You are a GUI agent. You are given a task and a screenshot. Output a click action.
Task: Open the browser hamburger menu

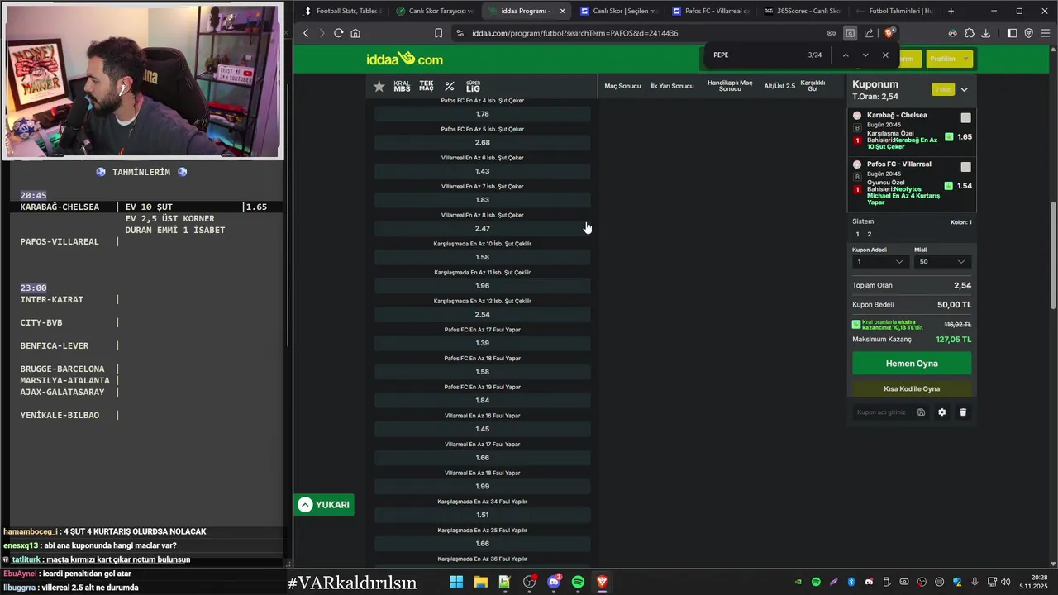[1046, 33]
